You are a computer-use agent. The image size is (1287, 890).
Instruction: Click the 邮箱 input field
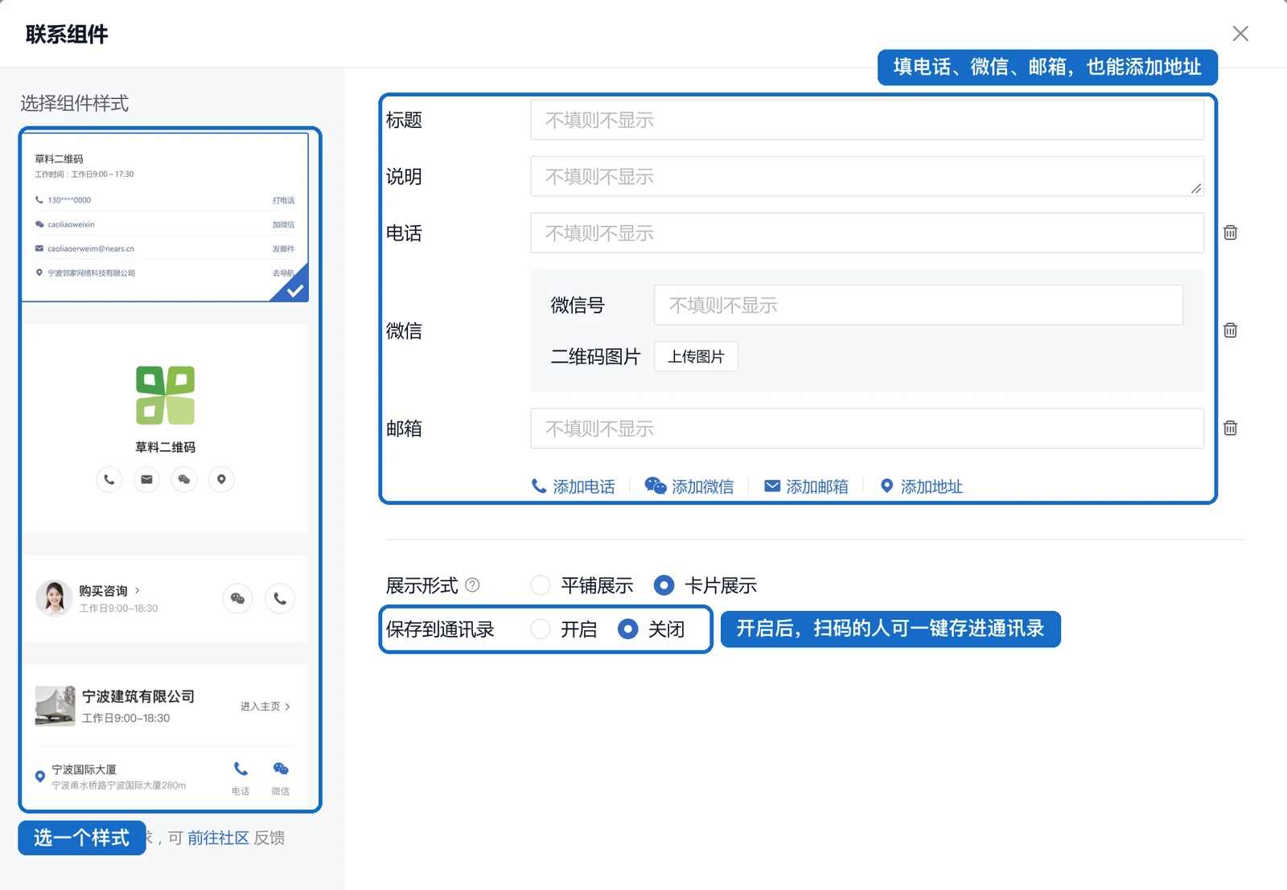click(x=867, y=428)
